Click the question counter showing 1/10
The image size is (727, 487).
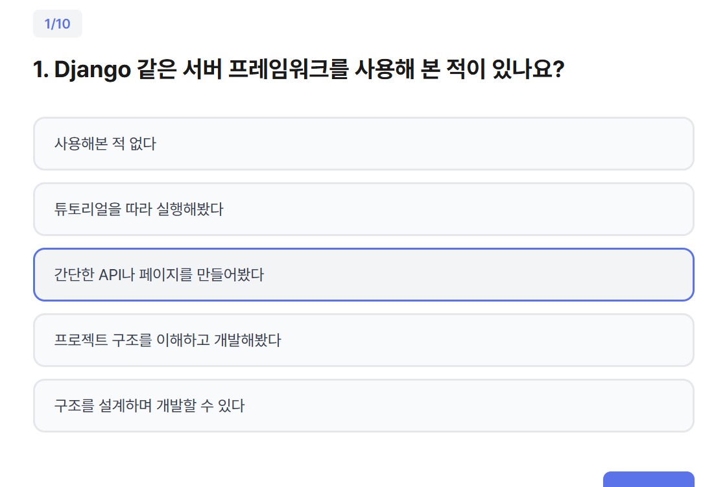[x=57, y=24]
